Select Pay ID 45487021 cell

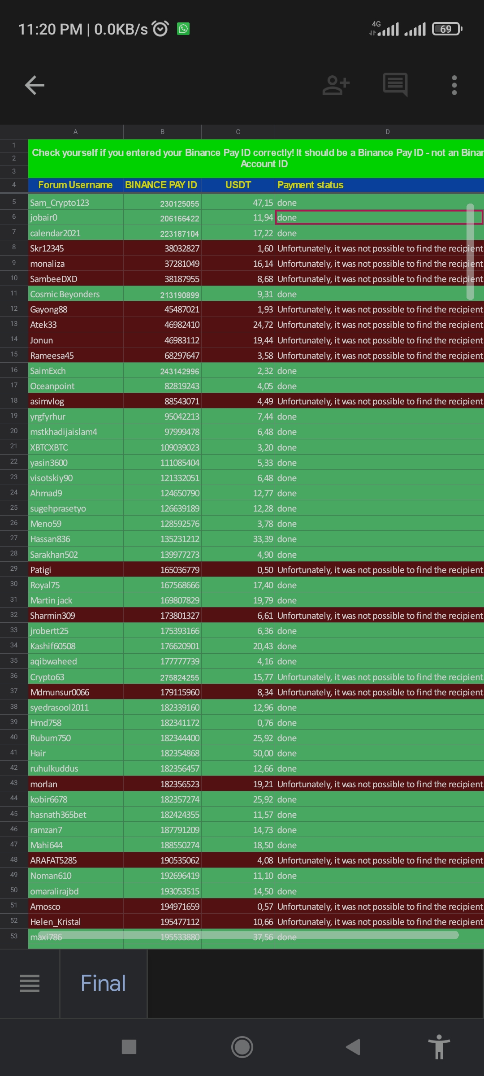pos(162,309)
